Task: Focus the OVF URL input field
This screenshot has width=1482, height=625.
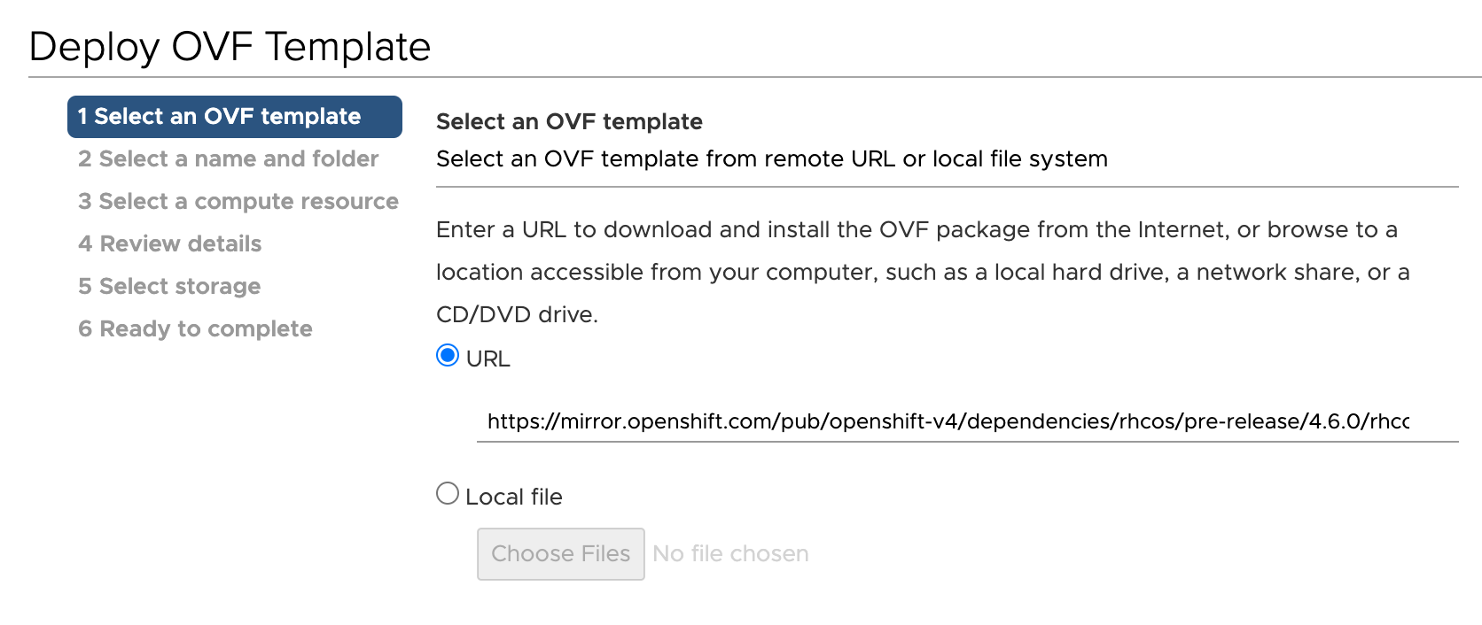Action: coord(948,421)
